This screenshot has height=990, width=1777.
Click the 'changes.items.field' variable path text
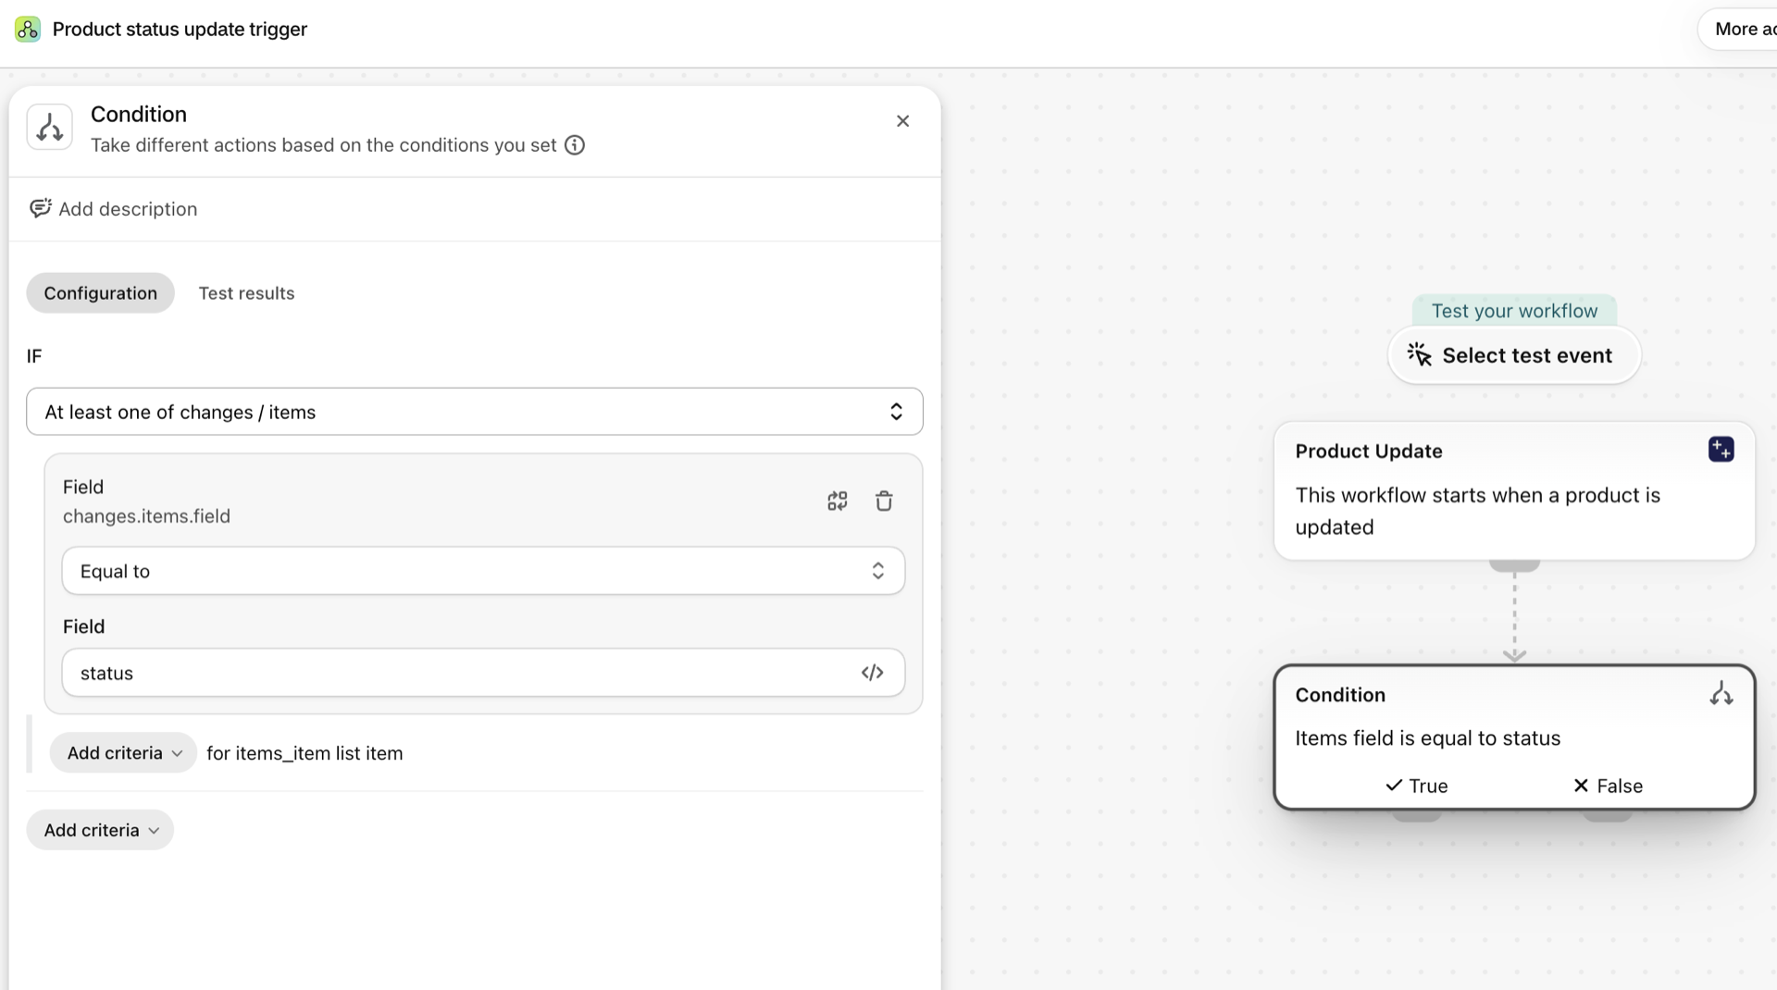click(x=146, y=516)
